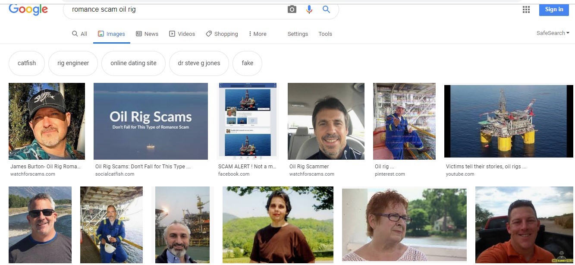This screenshot has width=575, height=265.
Task: Open the More options menu
Action: (x=258, y=34)
